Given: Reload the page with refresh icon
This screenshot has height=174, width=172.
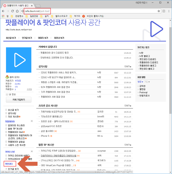Looking at the screenshot, I should pyautogui.click(x=13, y=11).
